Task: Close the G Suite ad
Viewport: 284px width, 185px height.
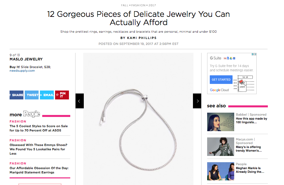Action: tap(255, 55)
